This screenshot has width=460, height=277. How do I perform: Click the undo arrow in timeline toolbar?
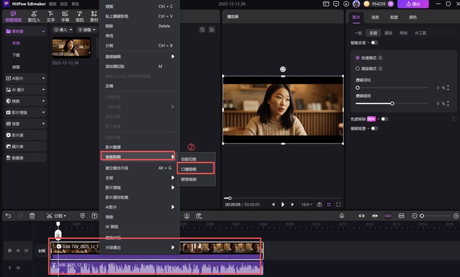coord(8,216)
